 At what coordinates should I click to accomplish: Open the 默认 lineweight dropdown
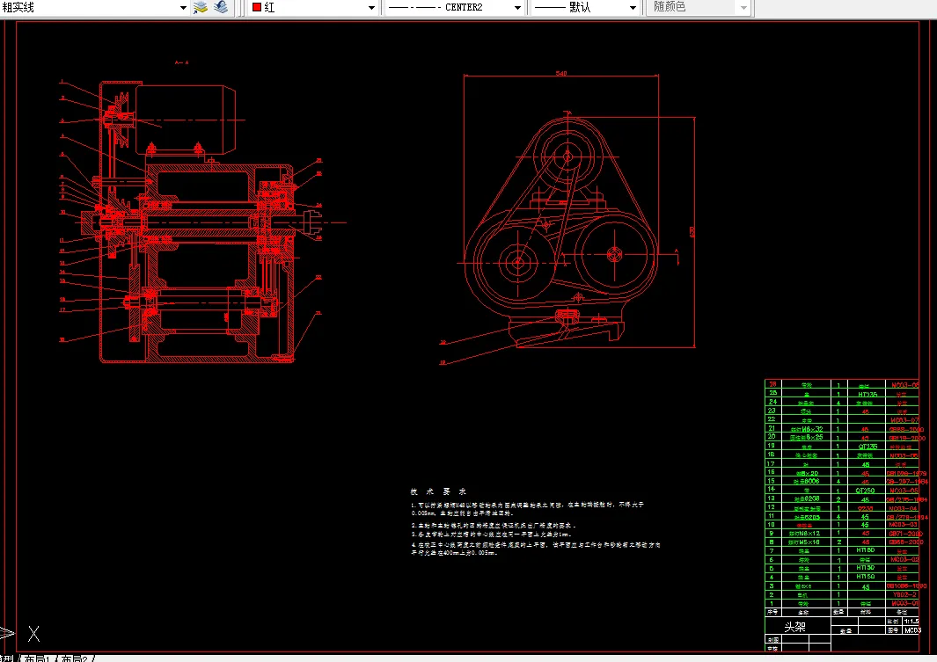tap(631, 7)
